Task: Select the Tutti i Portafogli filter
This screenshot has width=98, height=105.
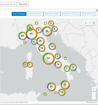Action: pyautogui.click(x=19, y=14)
